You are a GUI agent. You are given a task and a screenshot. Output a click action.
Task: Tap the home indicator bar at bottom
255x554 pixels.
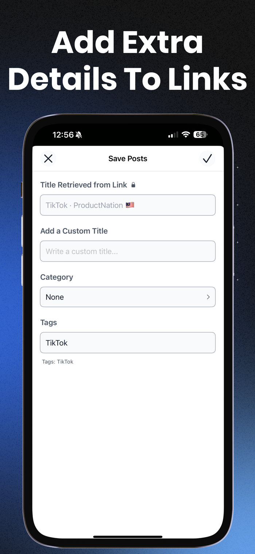(x=128, y=537)
